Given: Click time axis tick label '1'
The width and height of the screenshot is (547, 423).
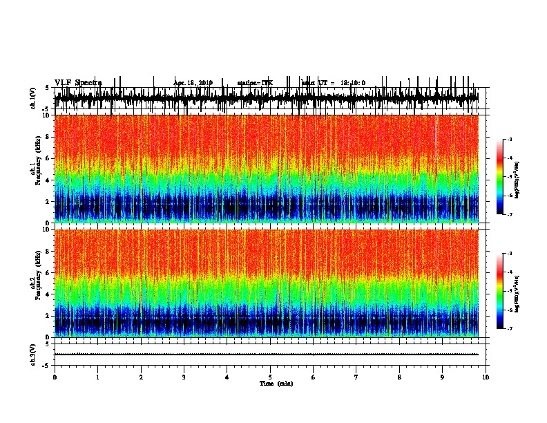Looking at the screenshot, I should (x=97, y=377).
